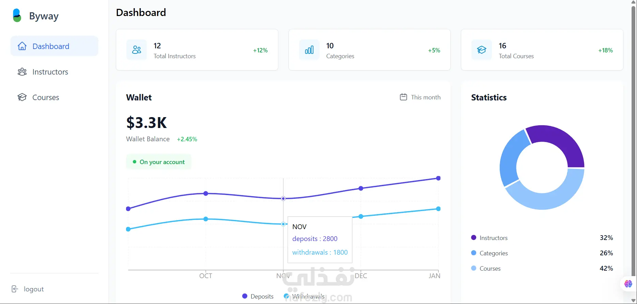
Task: Click the Dashboard home icon
Action: 22,46
